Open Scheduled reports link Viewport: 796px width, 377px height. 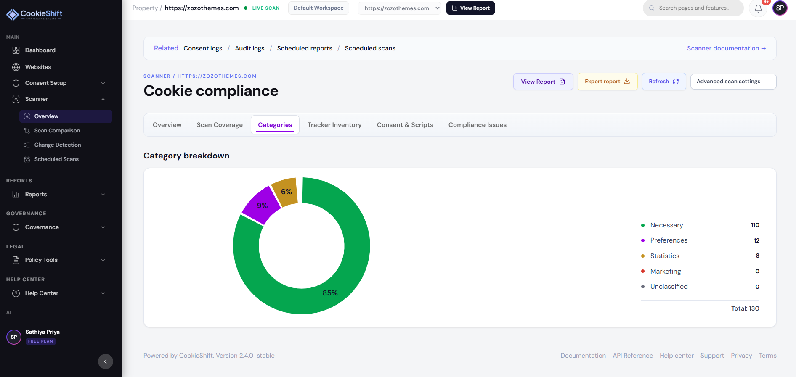click(305, 48)
